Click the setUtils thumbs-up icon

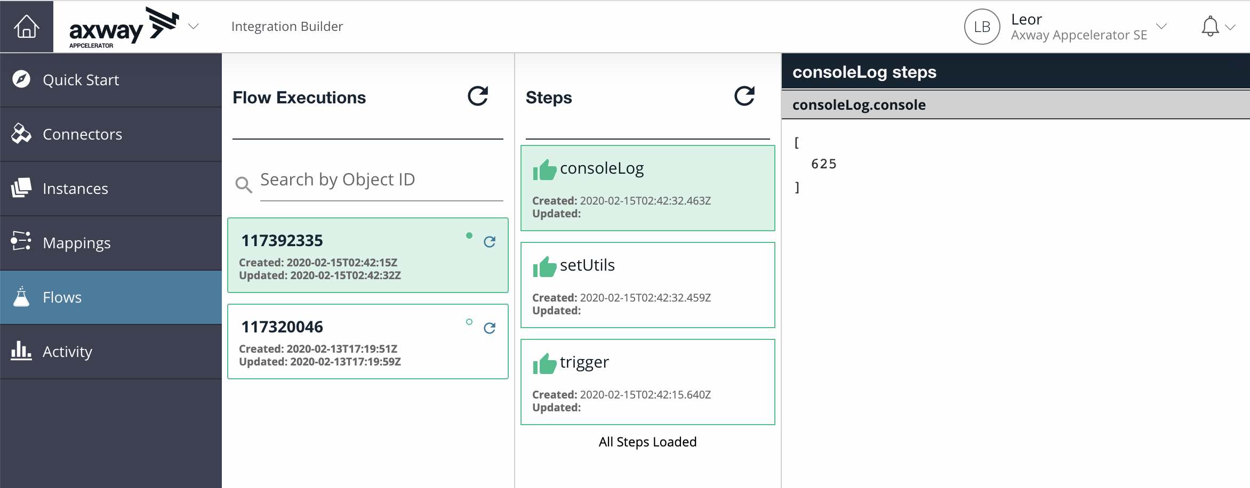(544, 267)
